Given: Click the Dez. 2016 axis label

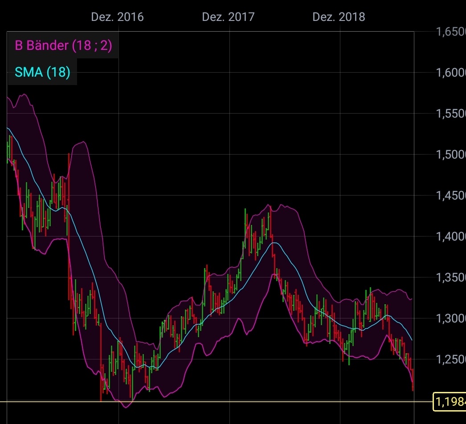Looking at the screenshot, I should pos(117,17).
